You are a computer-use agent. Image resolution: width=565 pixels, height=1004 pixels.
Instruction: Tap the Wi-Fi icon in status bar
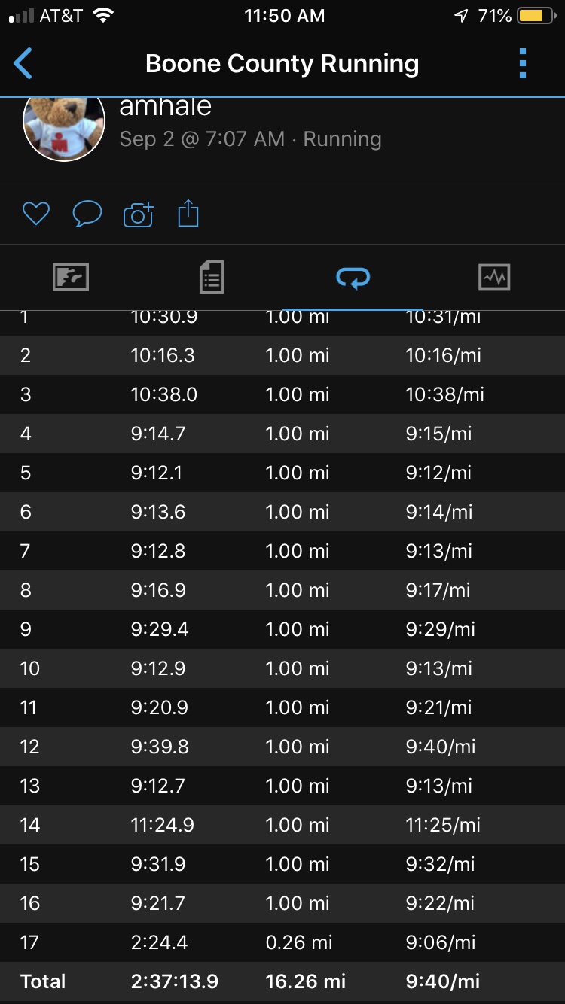(102, 16)
